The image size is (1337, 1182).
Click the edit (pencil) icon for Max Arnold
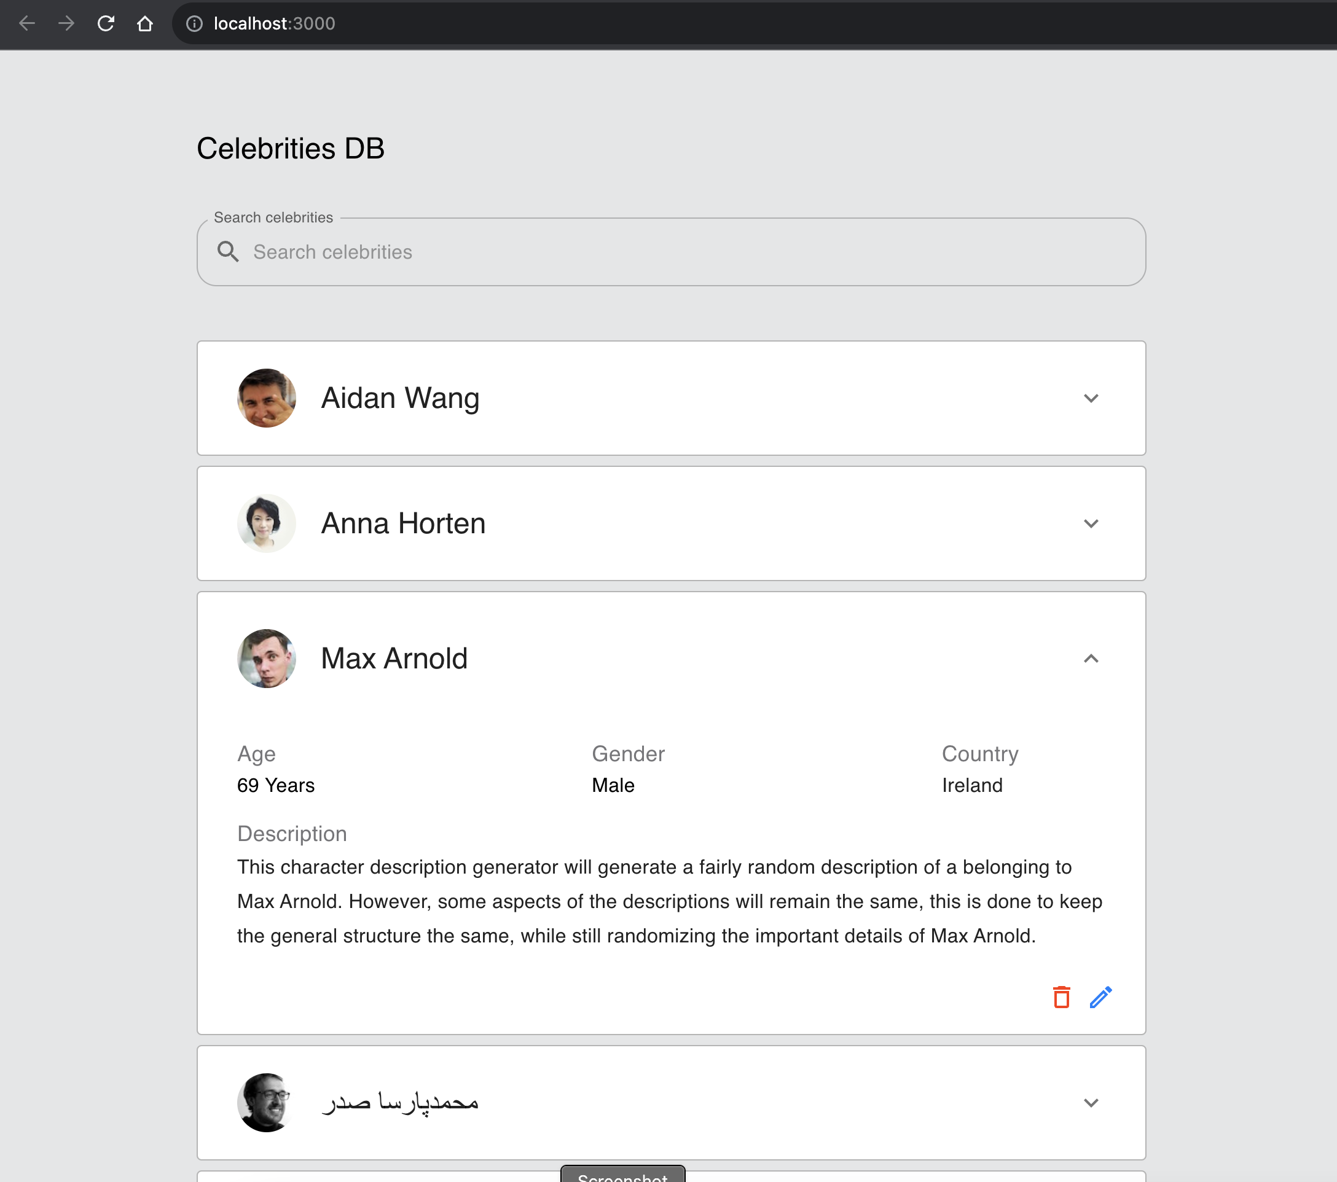[x=1101, y=998]
